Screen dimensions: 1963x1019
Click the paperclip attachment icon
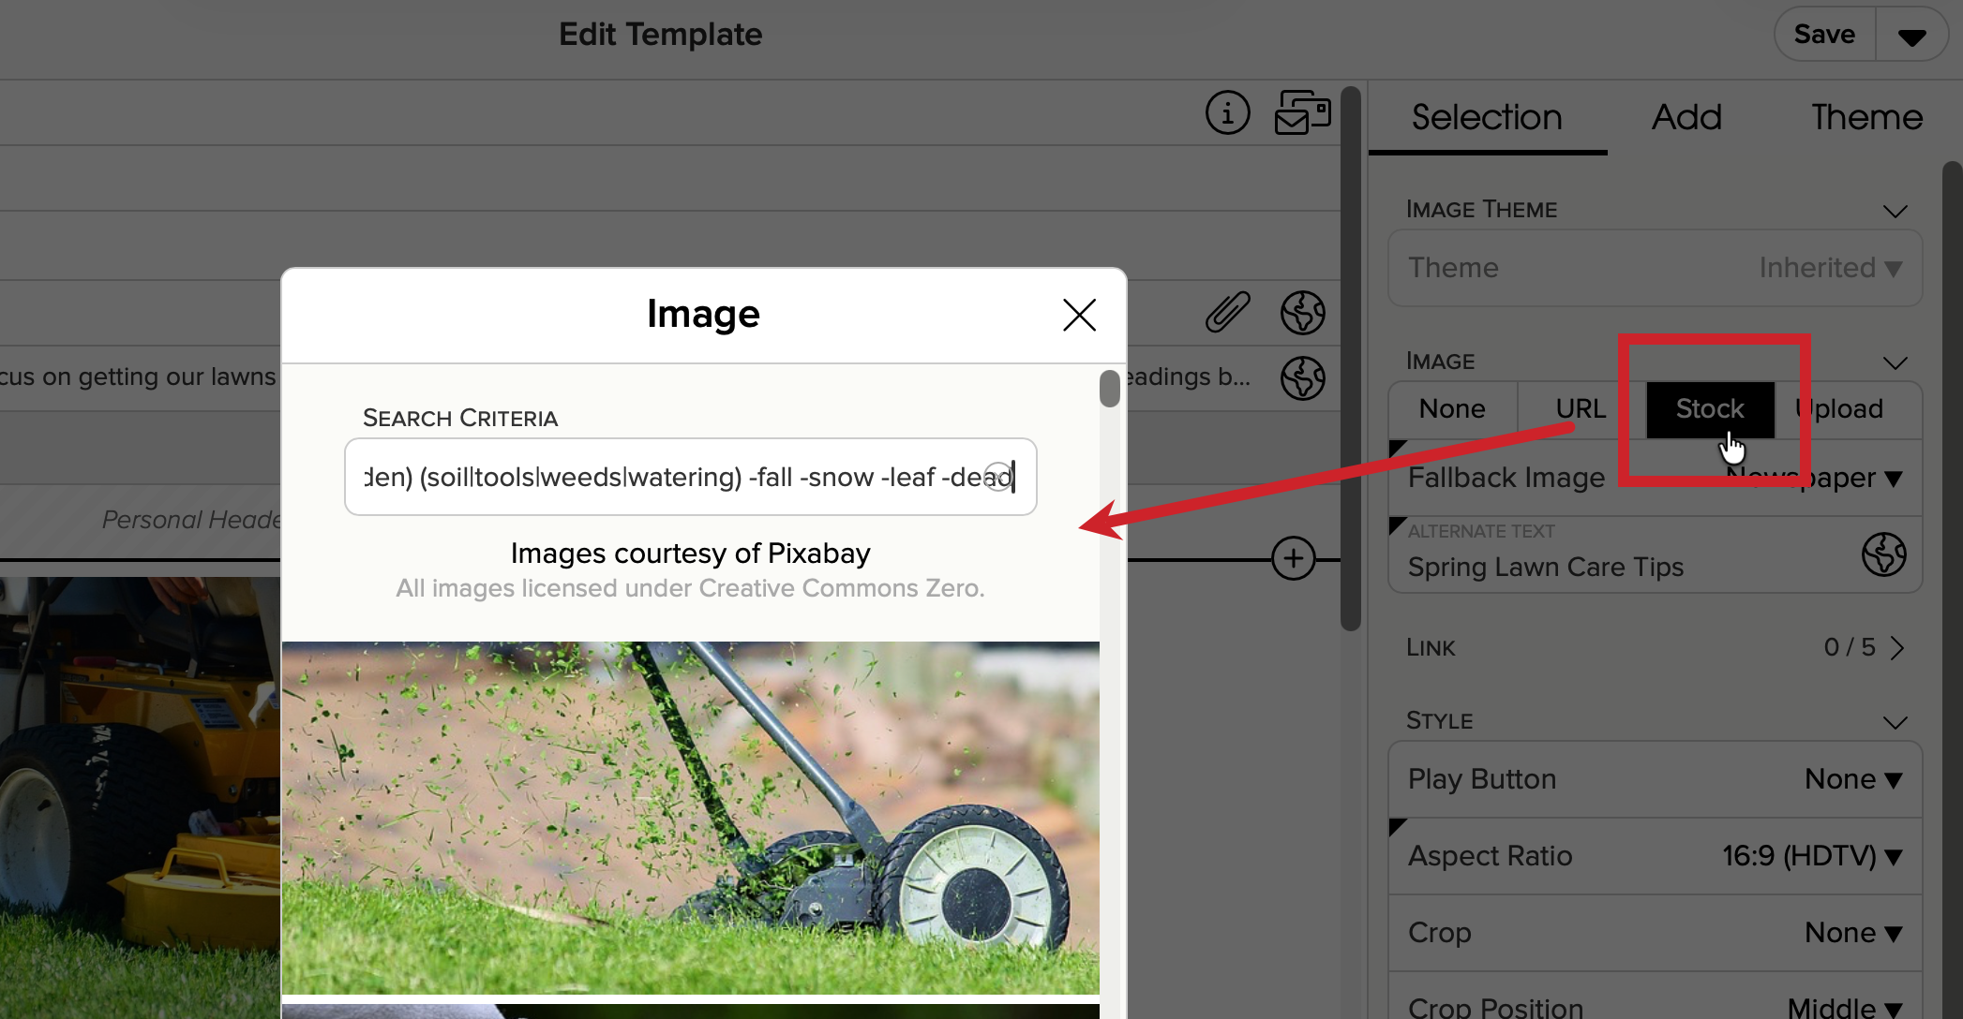tap(1227, 312)
